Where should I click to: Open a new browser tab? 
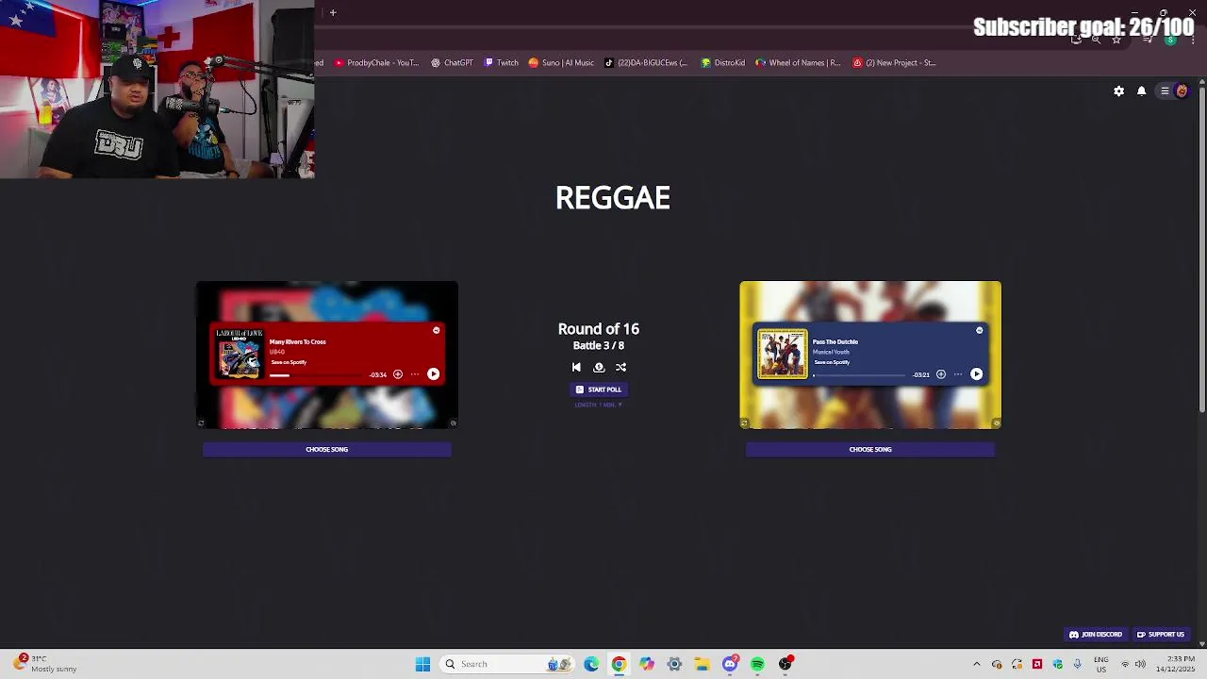(333, 12)
